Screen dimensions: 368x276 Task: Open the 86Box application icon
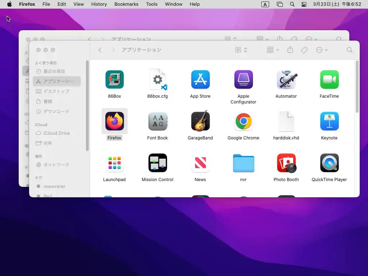pyautogui.click(x=114, y=79)
